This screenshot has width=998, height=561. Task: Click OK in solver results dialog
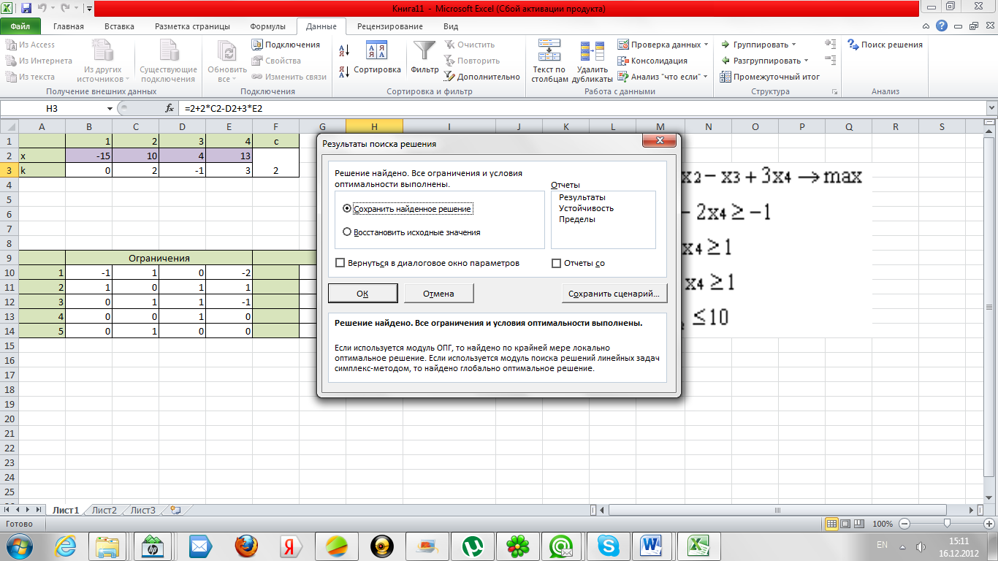(x=362, y=294)
